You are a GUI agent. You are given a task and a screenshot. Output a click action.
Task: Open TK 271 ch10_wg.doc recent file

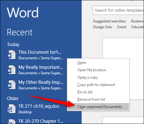[39, 106]
